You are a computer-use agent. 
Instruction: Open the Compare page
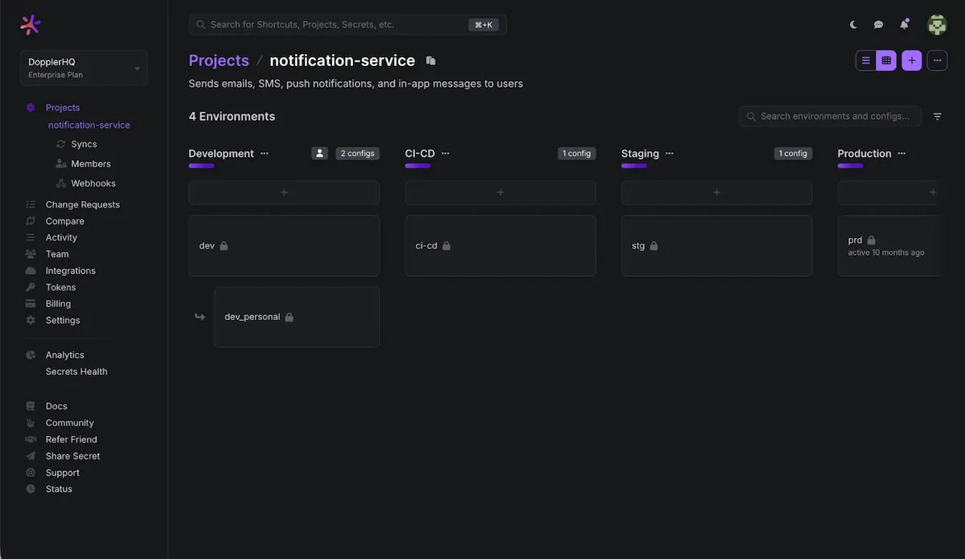(64, 221)
